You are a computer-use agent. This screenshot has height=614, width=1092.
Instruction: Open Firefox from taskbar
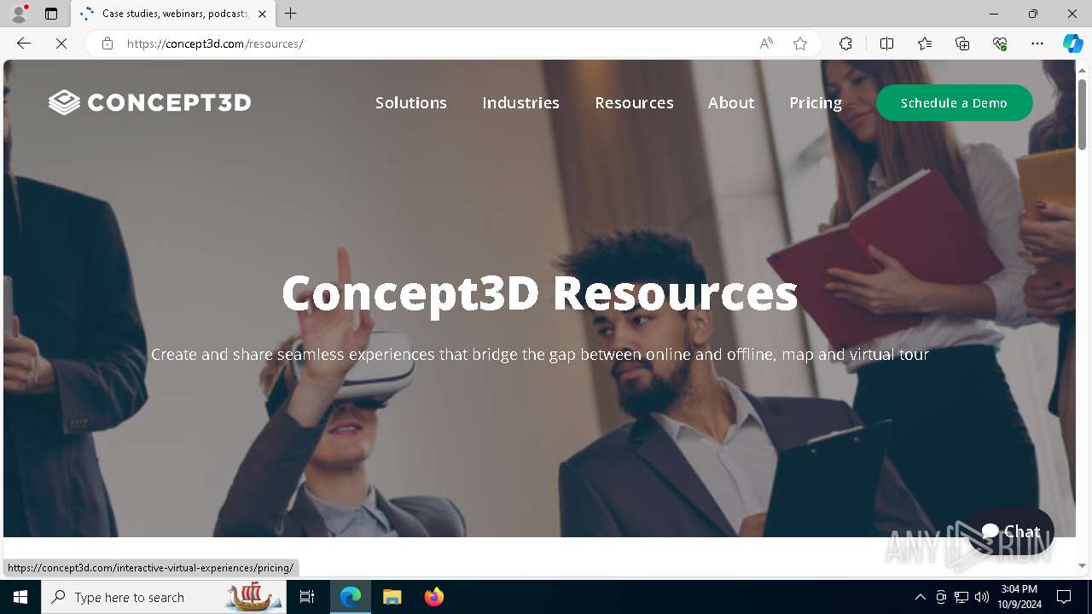(433, 597)
